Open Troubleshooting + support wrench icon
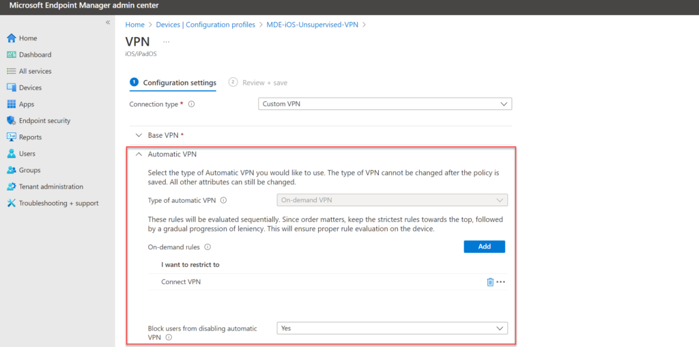 click(12, 204)
